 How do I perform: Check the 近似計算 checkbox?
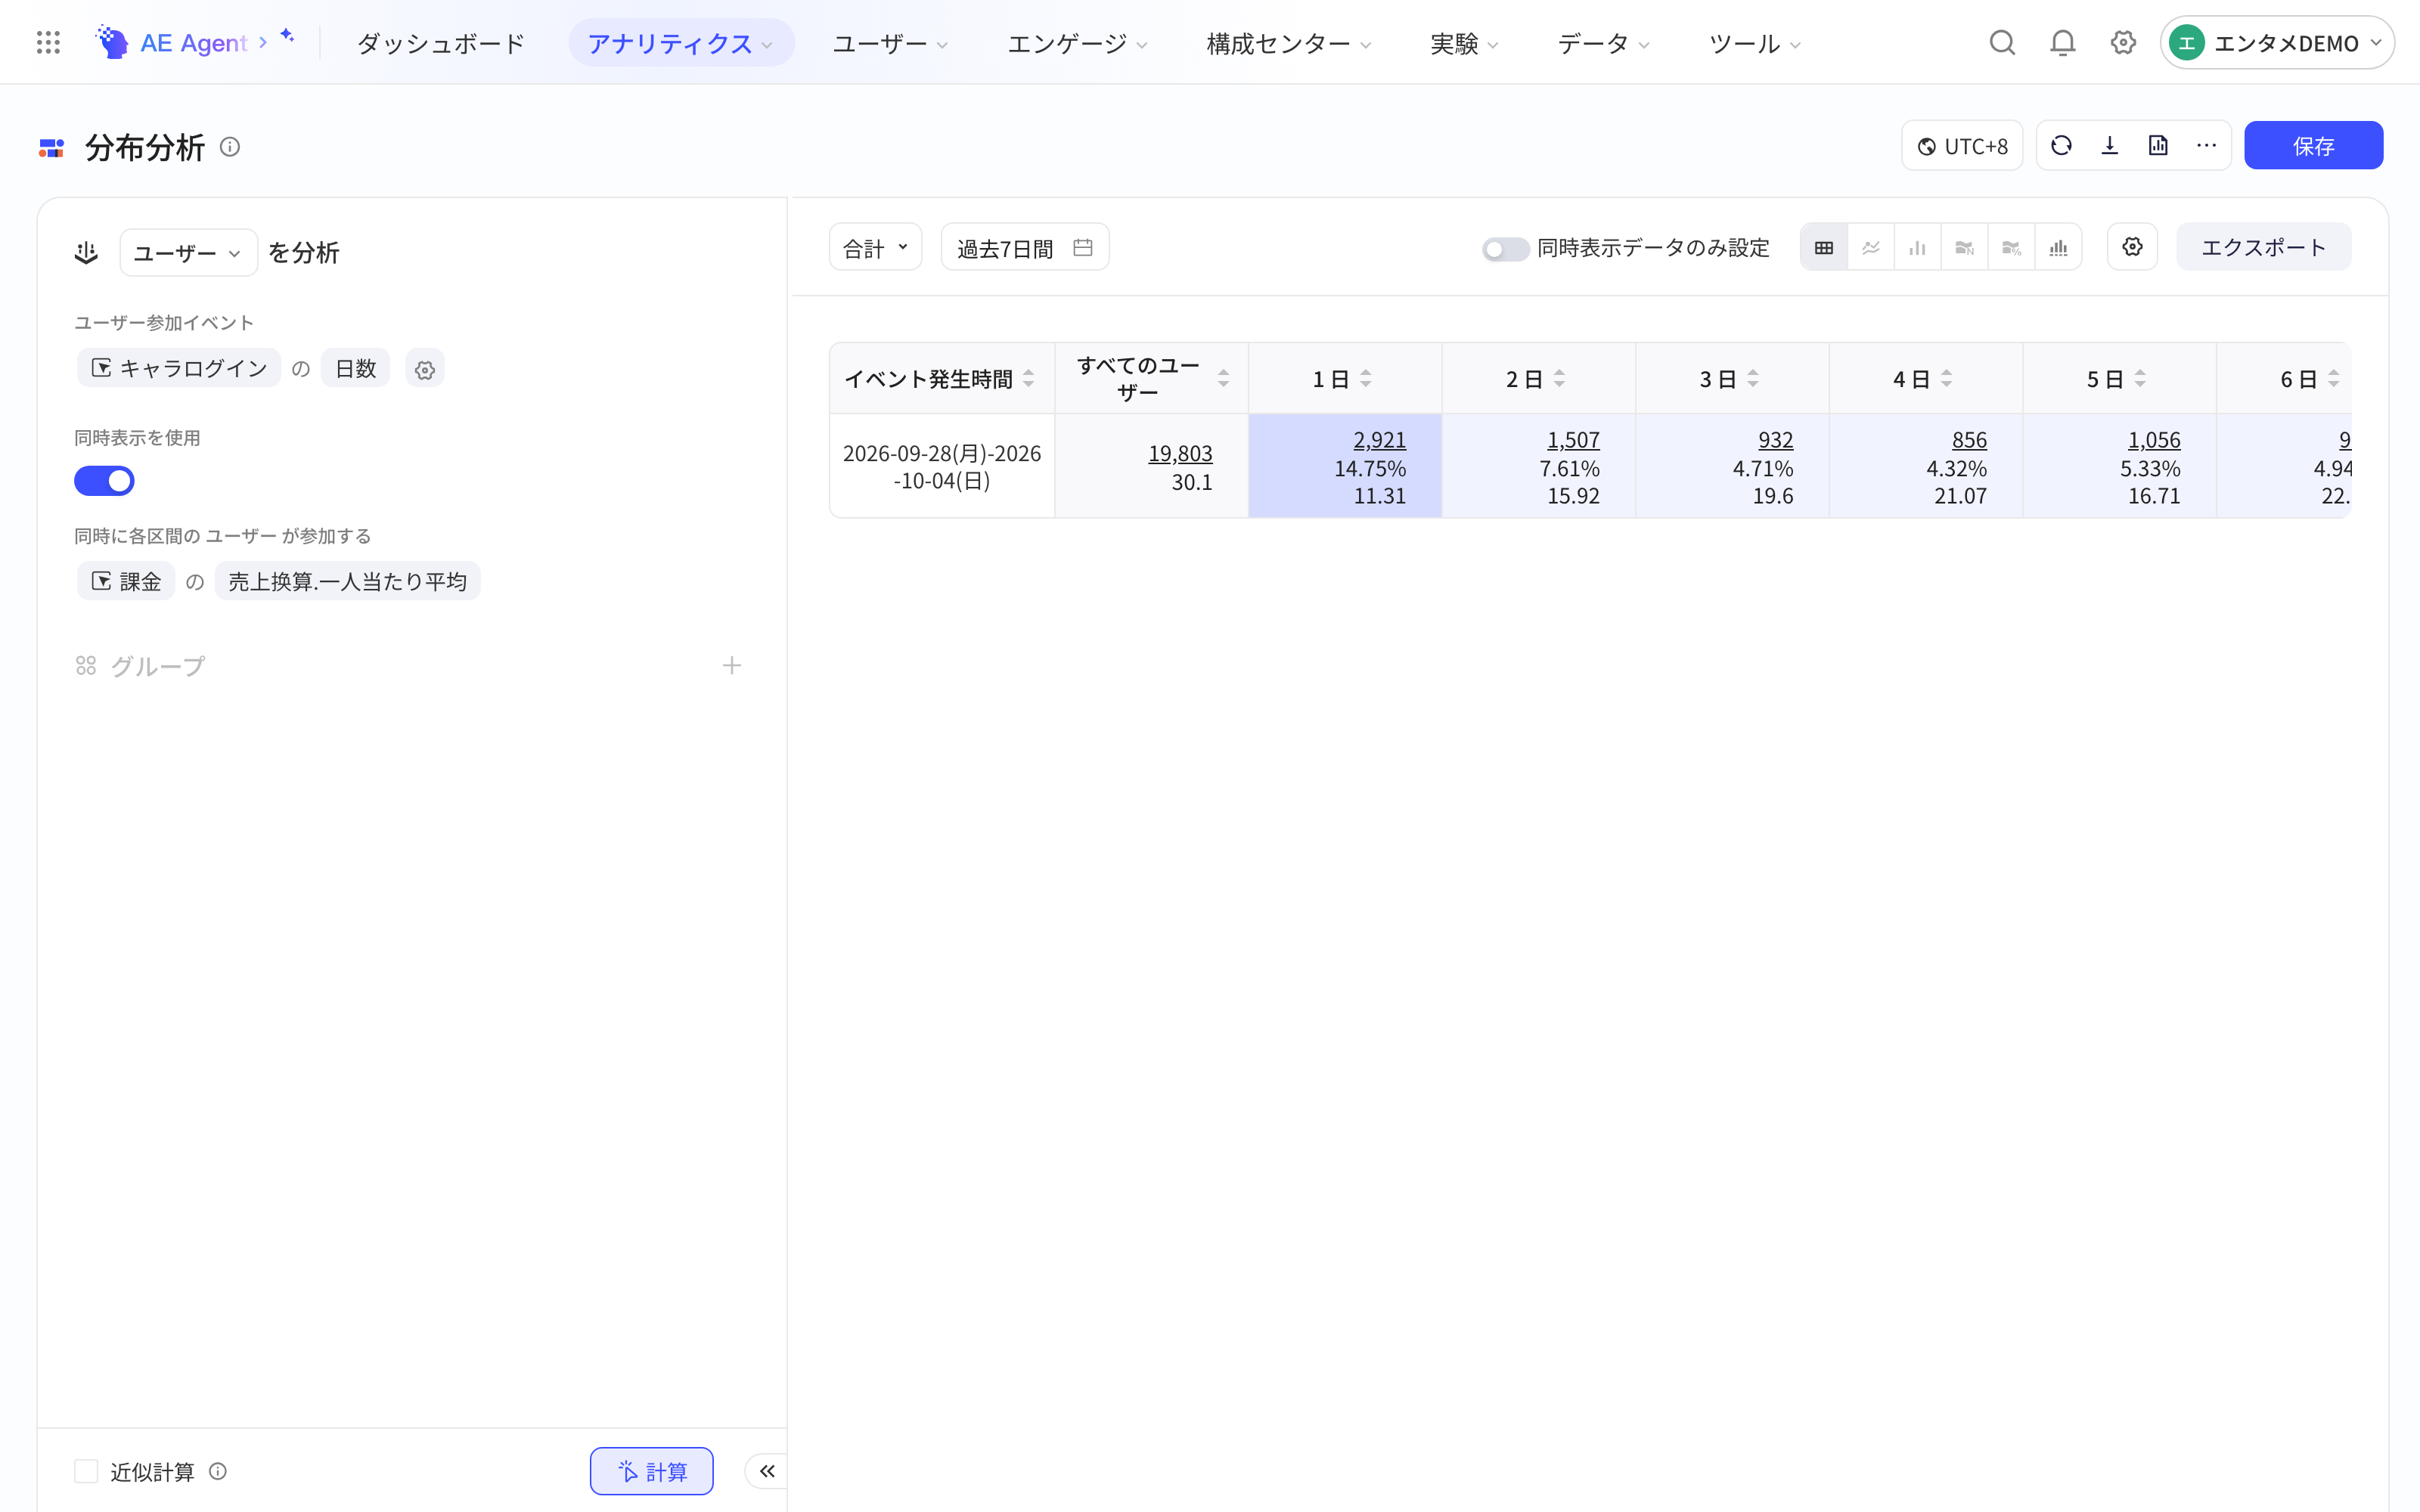86,1471
